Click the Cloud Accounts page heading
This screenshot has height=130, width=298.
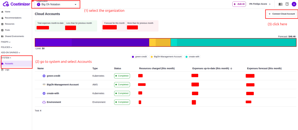[x=47, y=14]
